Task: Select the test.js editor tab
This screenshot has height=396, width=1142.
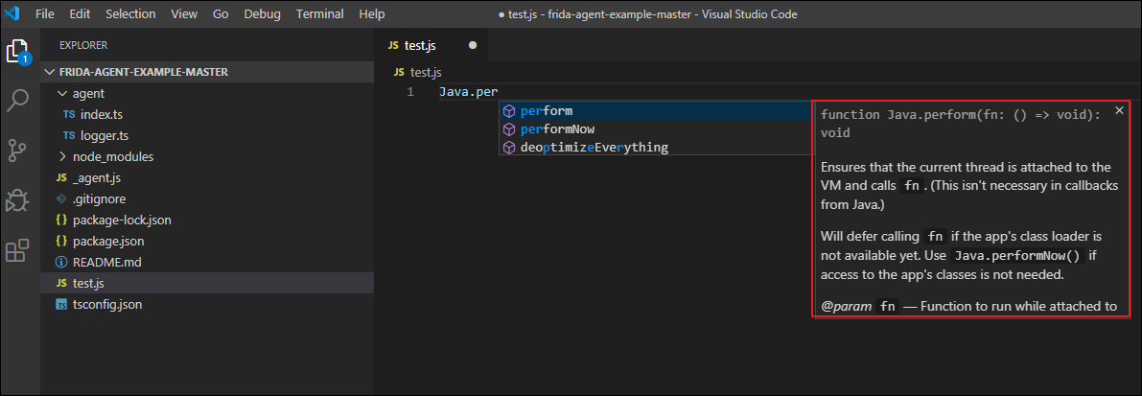Action: (x=431, y=45)
